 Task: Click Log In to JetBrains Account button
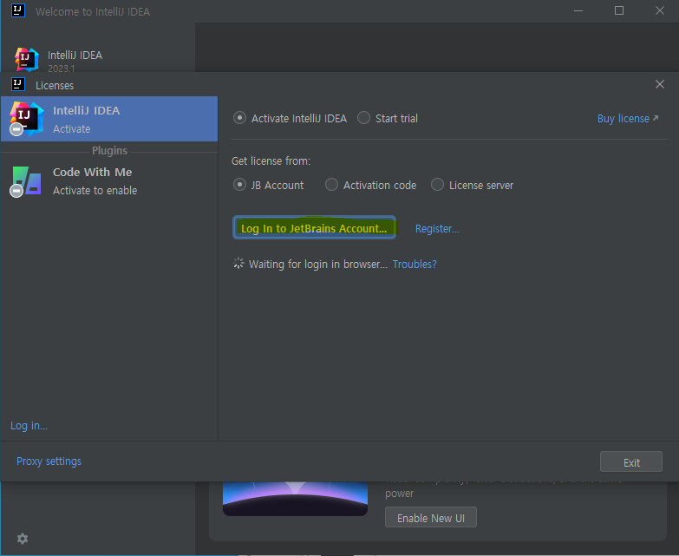point(315,228)
